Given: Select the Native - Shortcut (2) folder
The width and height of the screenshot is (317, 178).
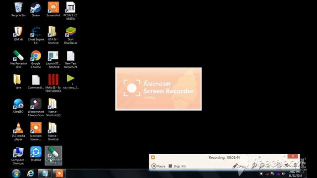Looking at the screenshot, I should coord(53,107).
